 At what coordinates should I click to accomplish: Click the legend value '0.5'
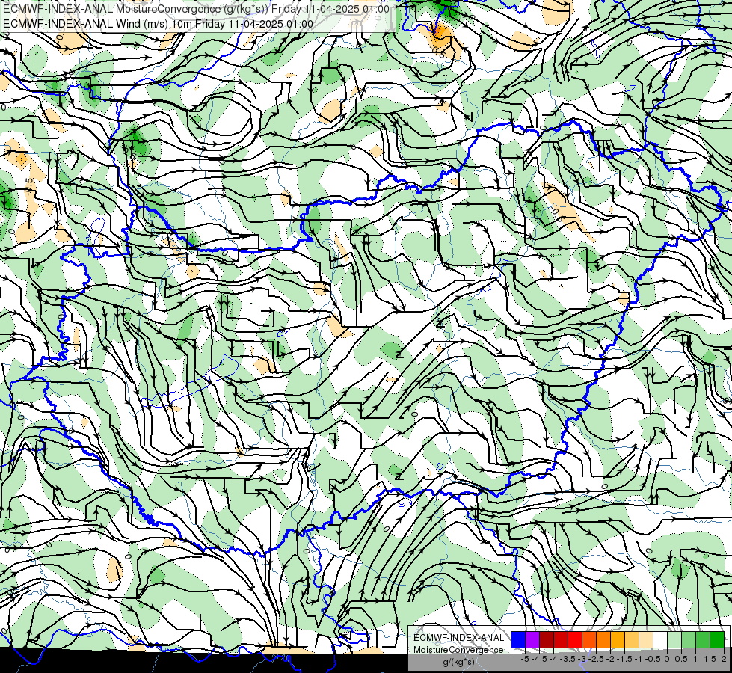(x=681, y=659)
